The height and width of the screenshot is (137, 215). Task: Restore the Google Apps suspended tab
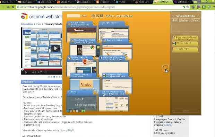coord(186,50)
